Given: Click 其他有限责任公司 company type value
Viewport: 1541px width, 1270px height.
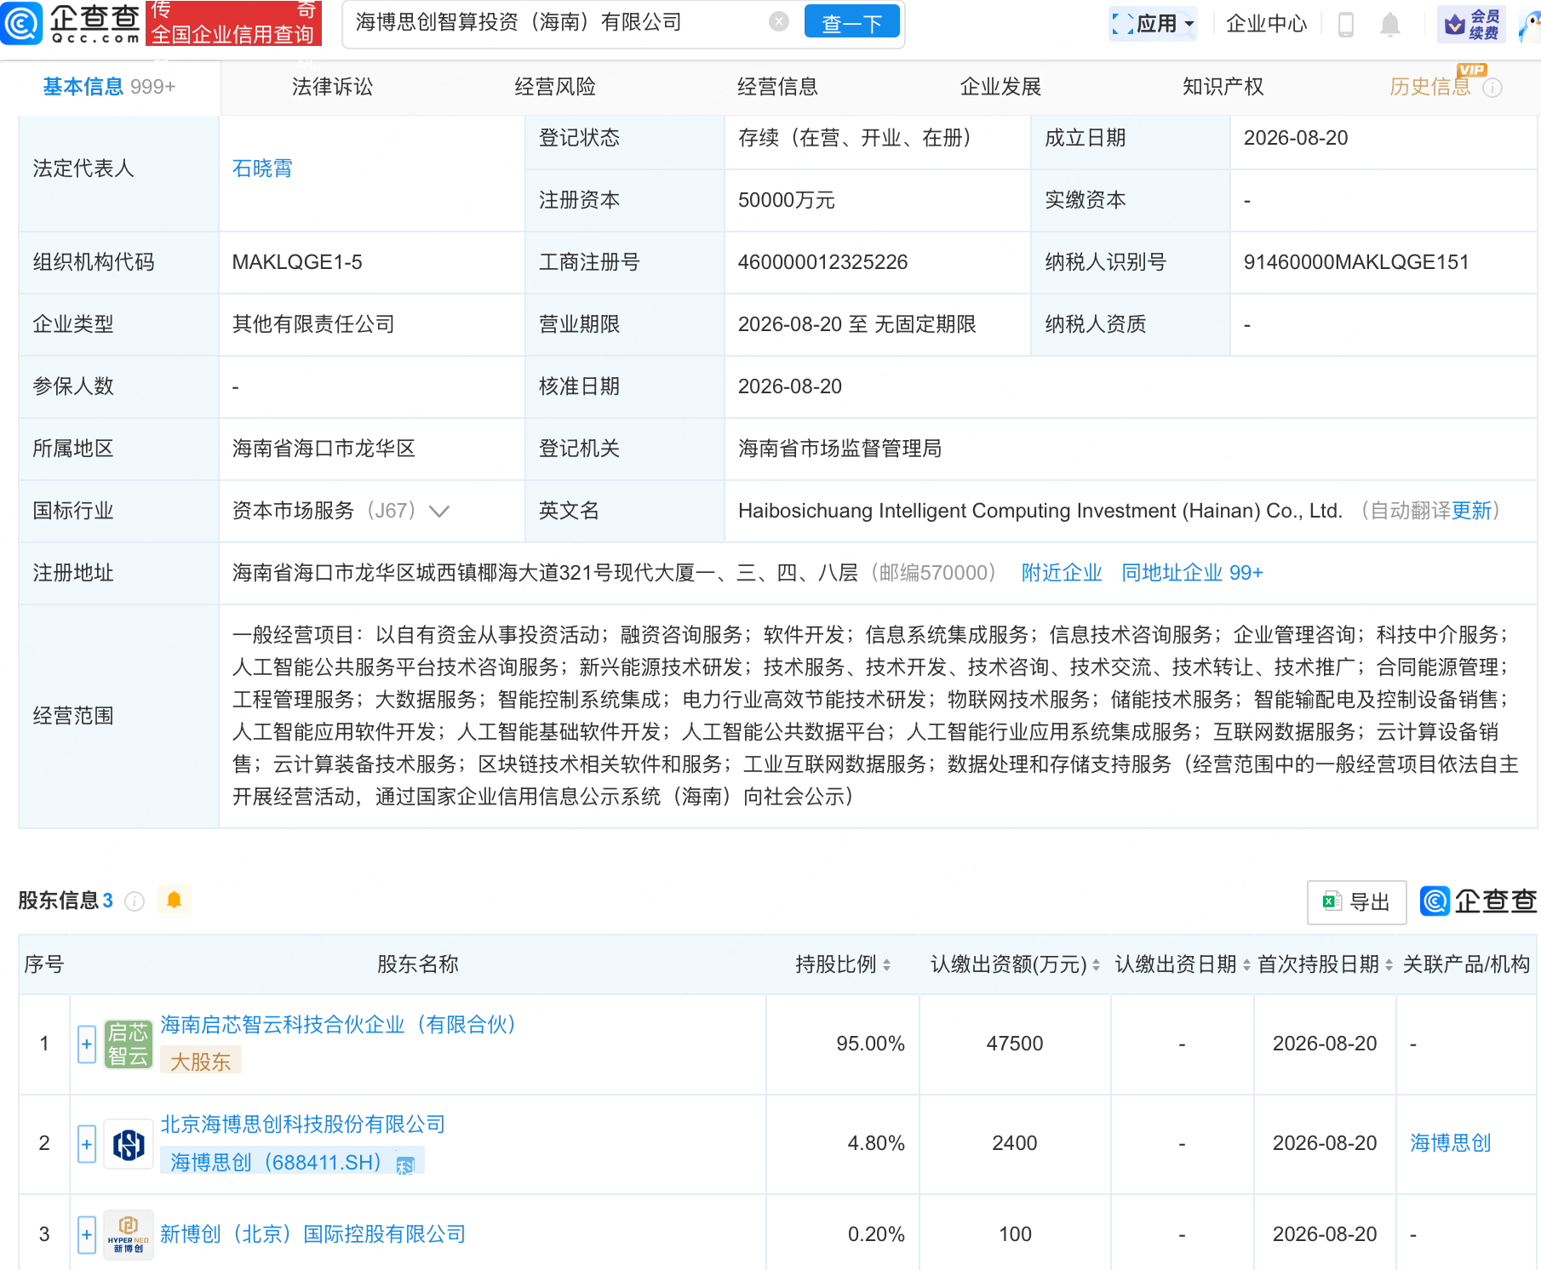Looking at the screenshot, I should pos(313,324).
